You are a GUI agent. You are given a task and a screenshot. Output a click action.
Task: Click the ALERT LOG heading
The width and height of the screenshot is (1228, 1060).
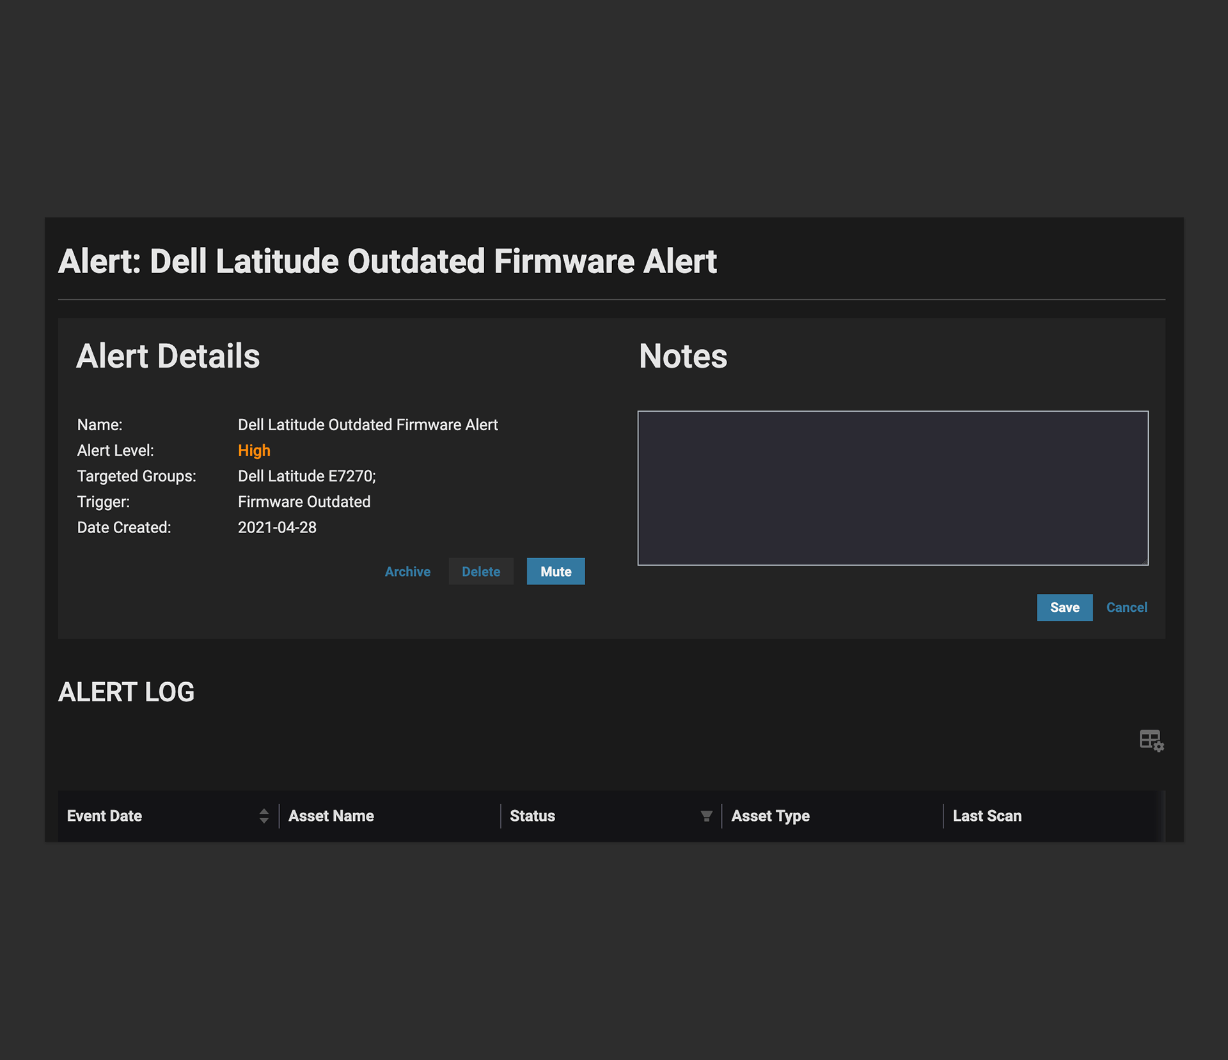[126, 692]
